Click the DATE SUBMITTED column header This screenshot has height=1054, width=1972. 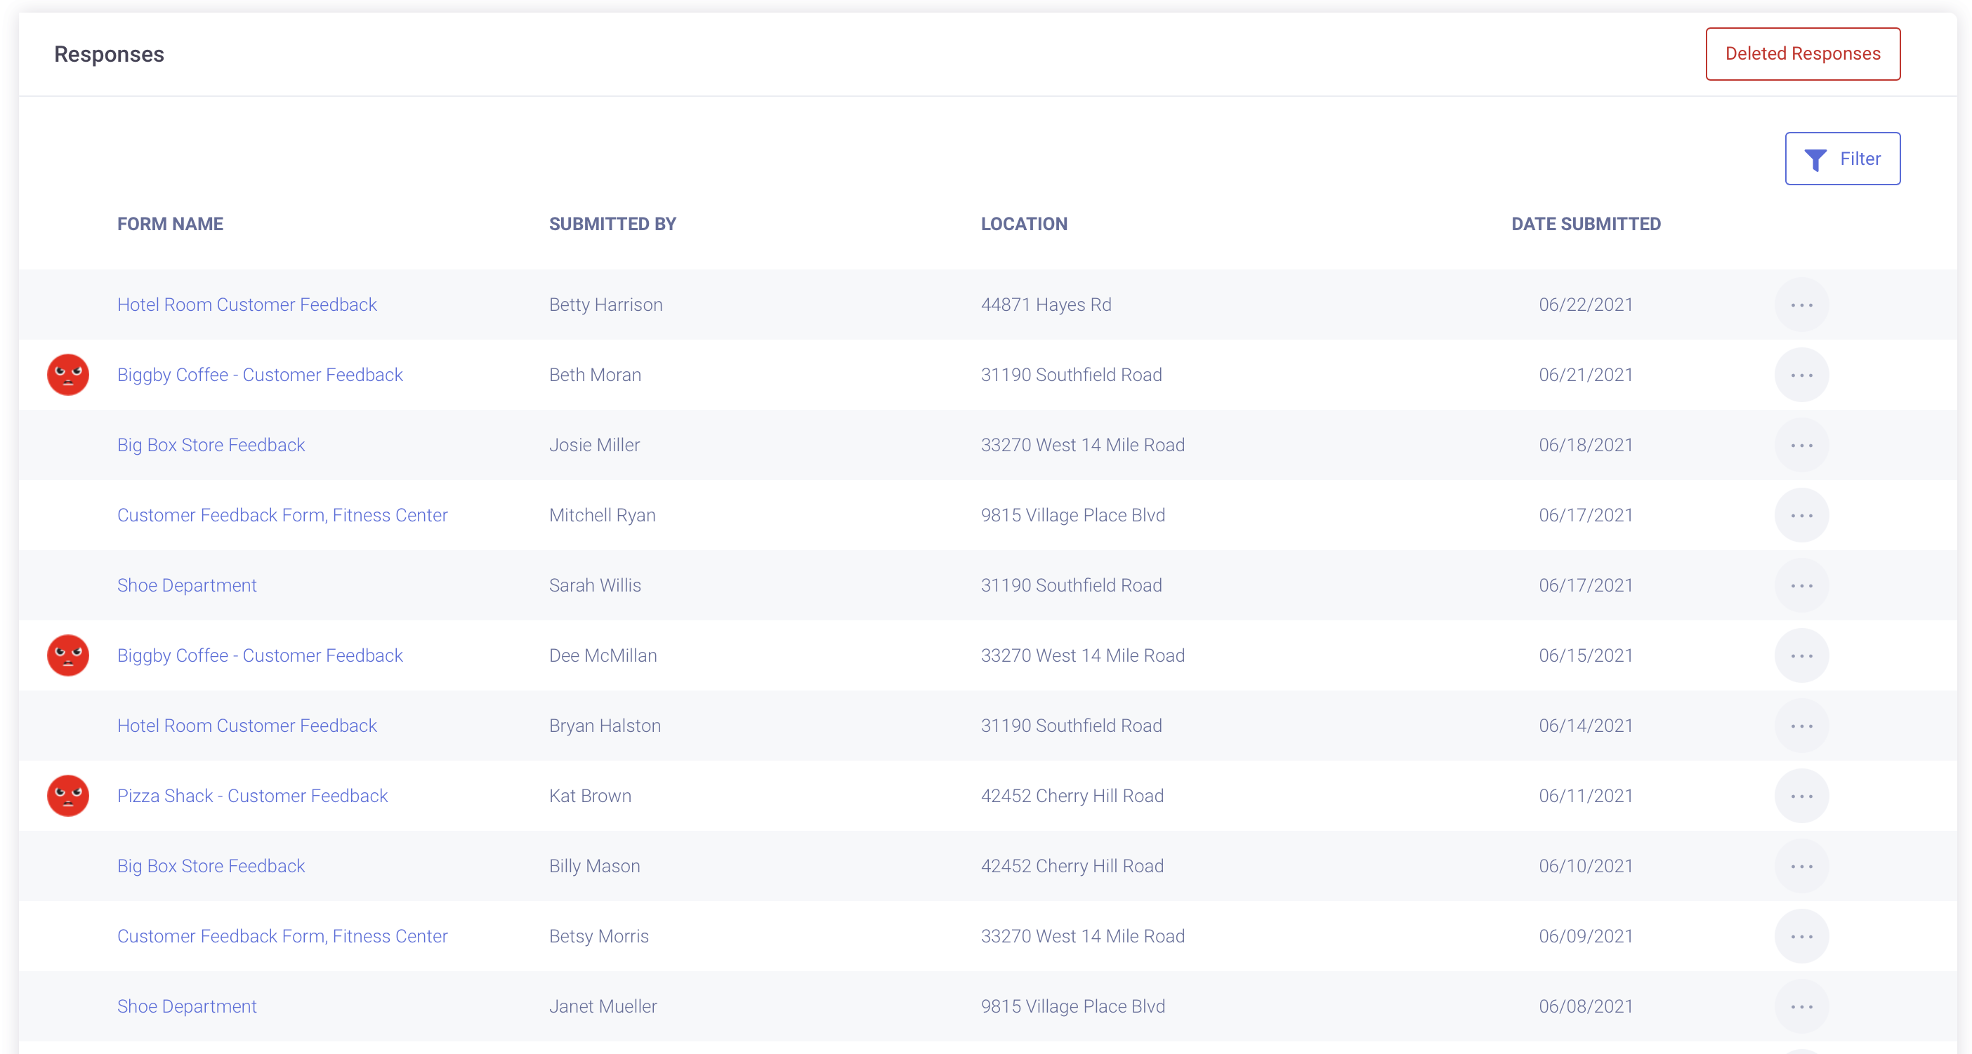[1586, 224]
